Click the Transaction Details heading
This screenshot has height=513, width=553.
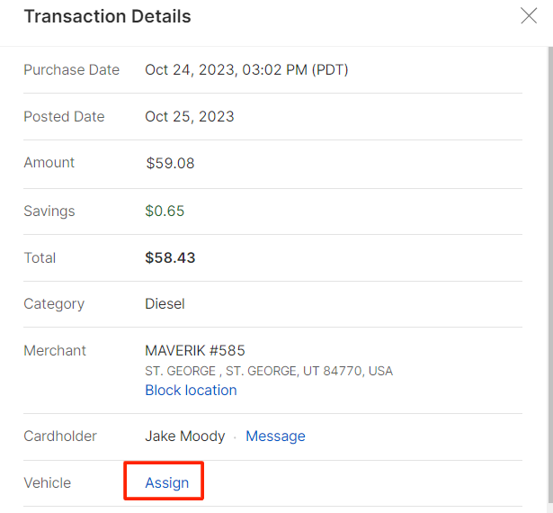click(107, 16)
